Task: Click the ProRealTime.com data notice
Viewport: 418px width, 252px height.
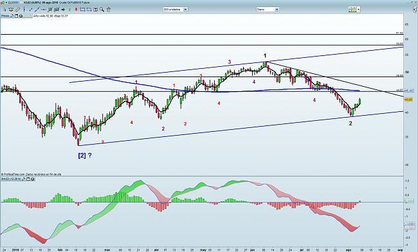Action: point(32,174)
